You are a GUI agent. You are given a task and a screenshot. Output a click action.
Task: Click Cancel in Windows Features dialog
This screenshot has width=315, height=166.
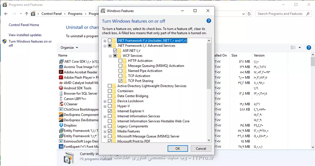(201, 148)
